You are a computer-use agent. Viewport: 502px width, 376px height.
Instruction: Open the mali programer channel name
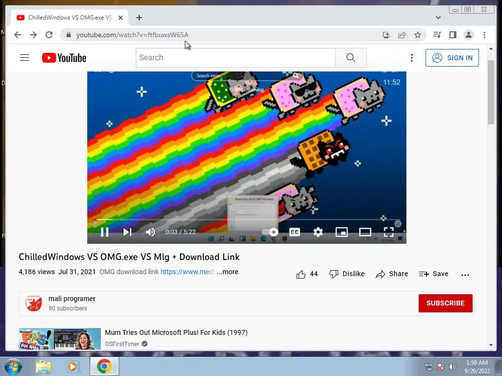pos(72,299)
